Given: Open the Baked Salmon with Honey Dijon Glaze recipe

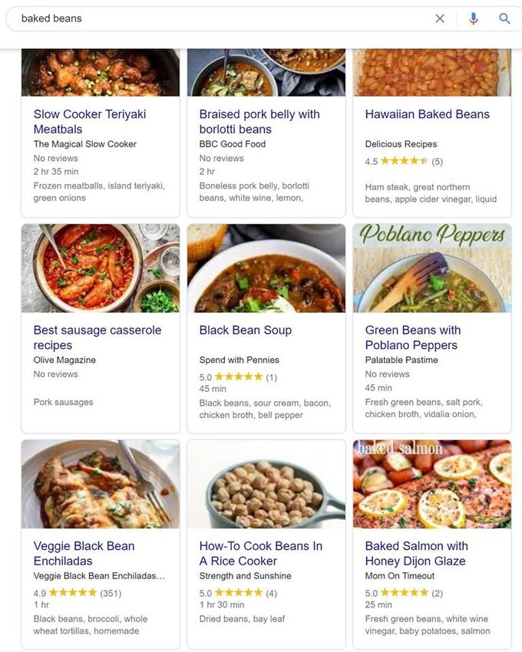Looking at the screenshot, I should 417,553.
